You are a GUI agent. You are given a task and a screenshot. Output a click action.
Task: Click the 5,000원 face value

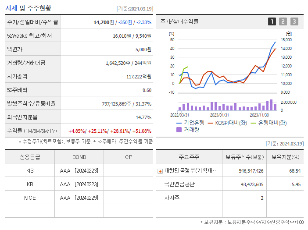143,50
